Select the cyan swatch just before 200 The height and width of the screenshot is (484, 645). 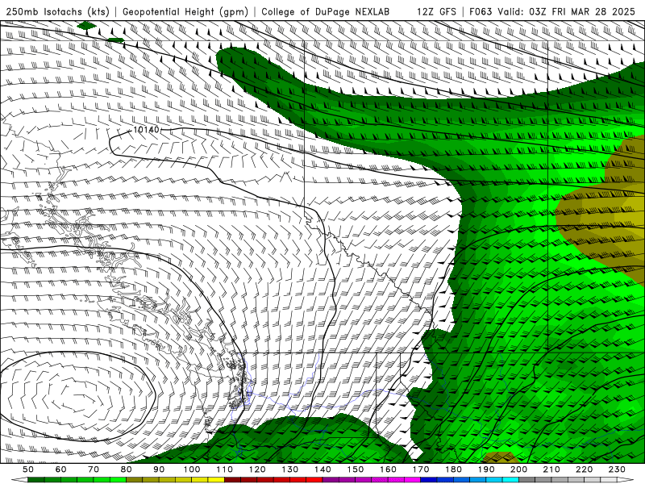click(511, 480)
